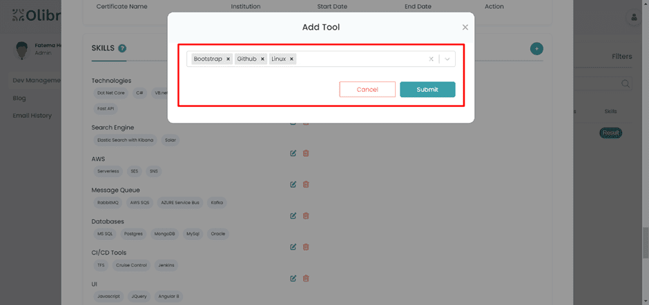Screen dimensions: 649x305
Task: Clear all selected tools in the field
Action: [432, 59]
